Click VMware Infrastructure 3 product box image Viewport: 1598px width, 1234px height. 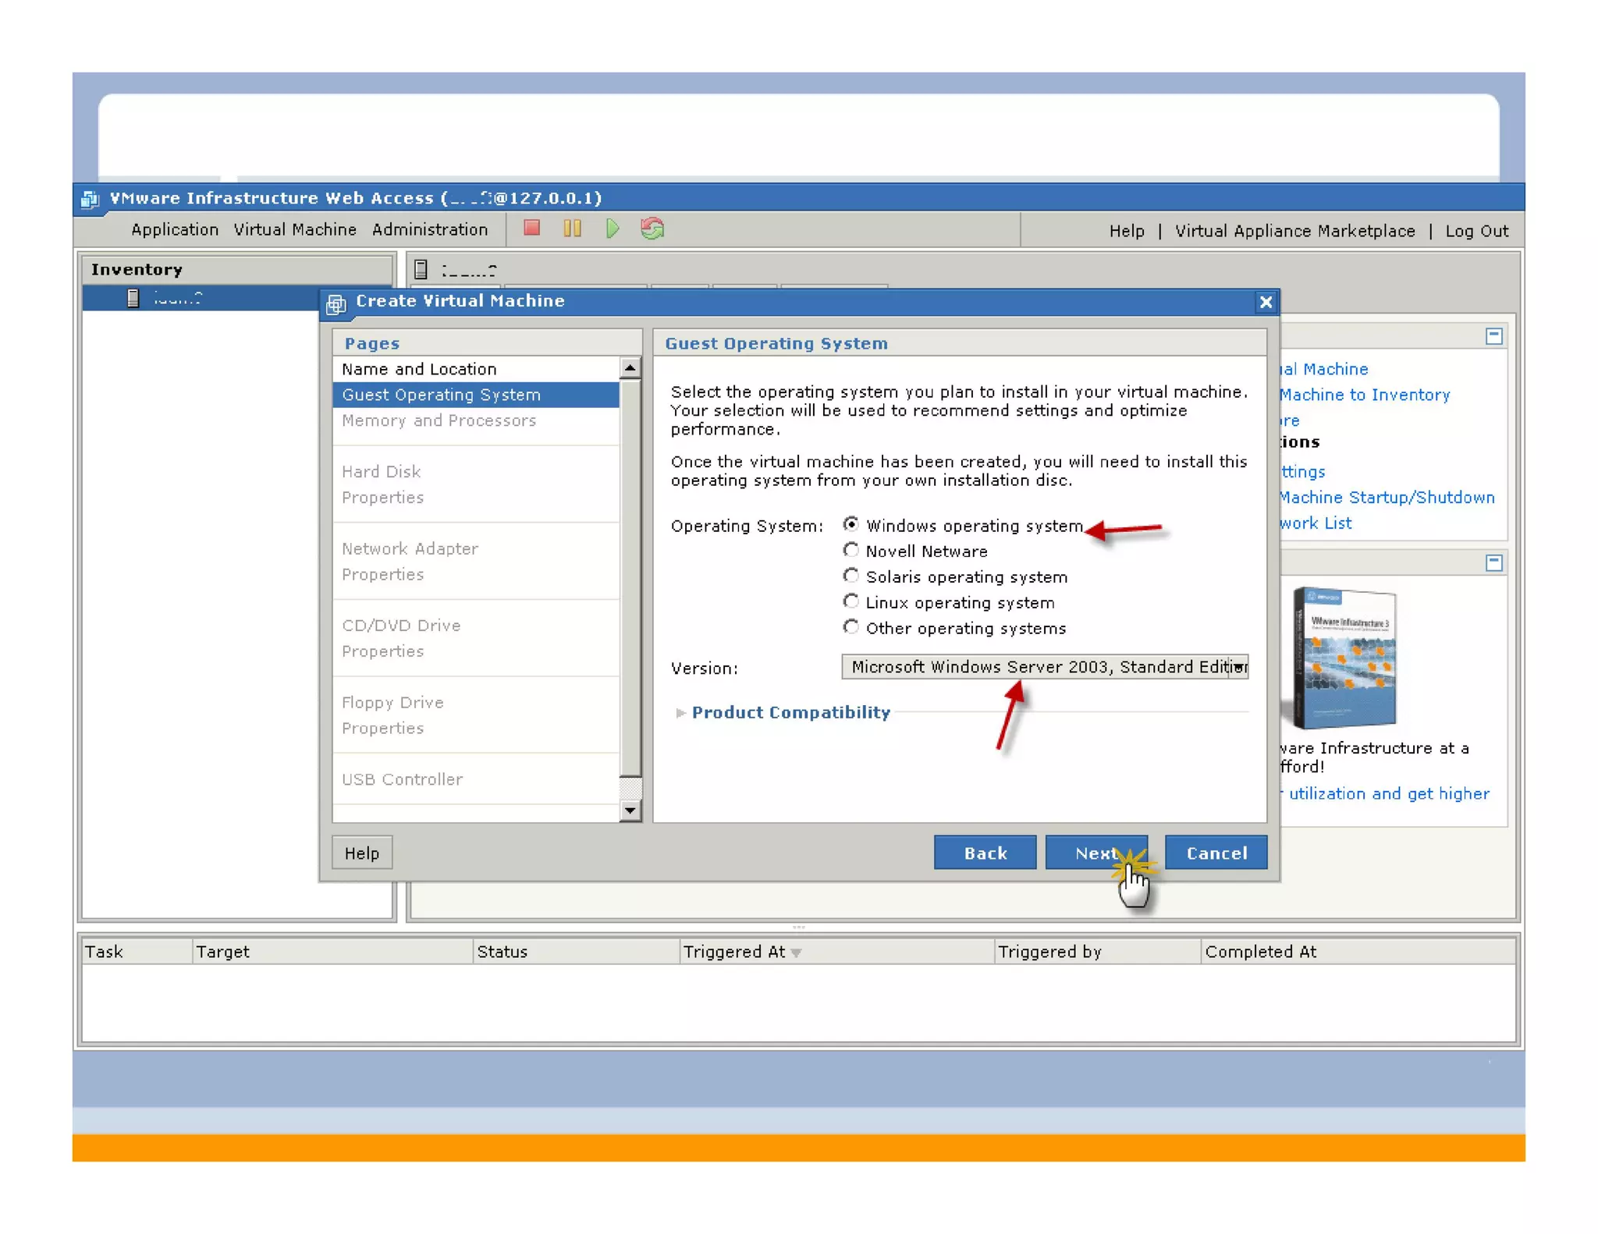(1344, 658)
